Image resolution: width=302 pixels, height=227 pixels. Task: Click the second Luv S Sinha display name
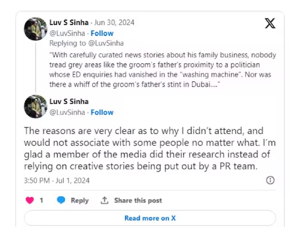pyautogui.click(x=69, y=101)
